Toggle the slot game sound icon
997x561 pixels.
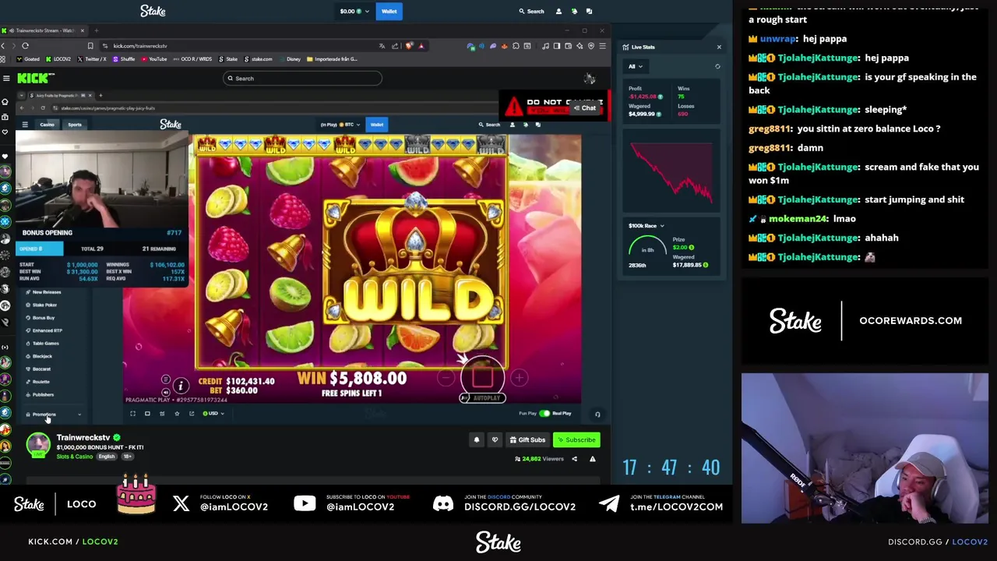coord(166,392)
